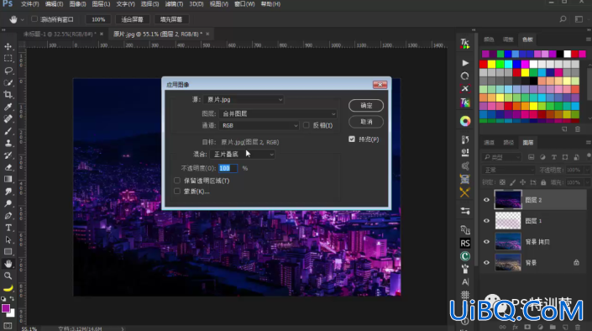Select the Eraser tool

[x=8, y=167]
